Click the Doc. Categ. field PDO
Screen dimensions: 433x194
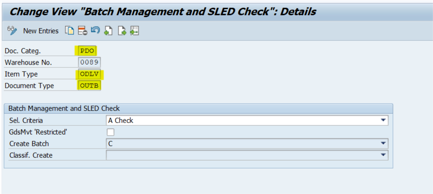tap(87, 51)
